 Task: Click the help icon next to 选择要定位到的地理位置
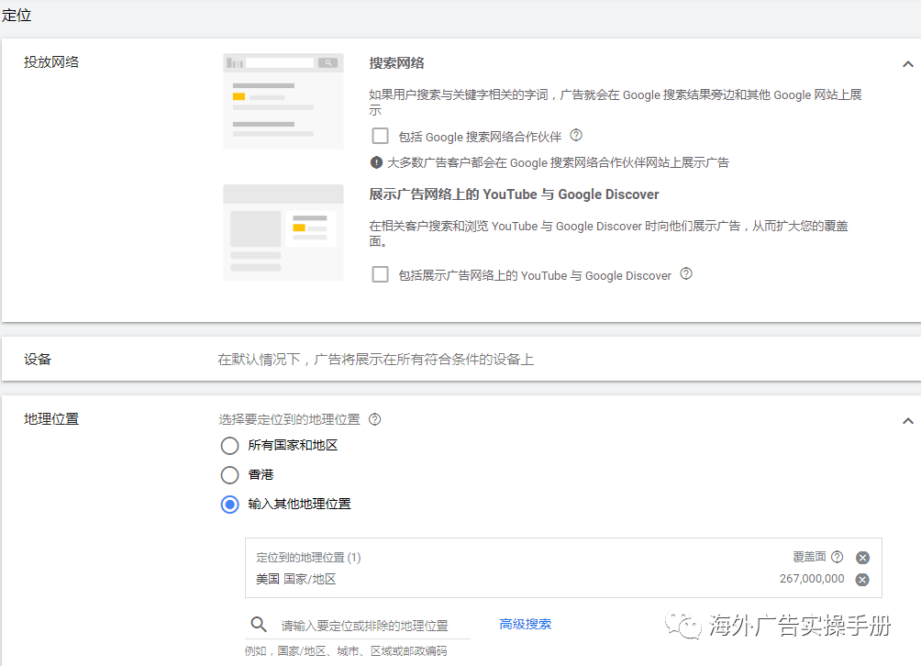coord(374,419)
